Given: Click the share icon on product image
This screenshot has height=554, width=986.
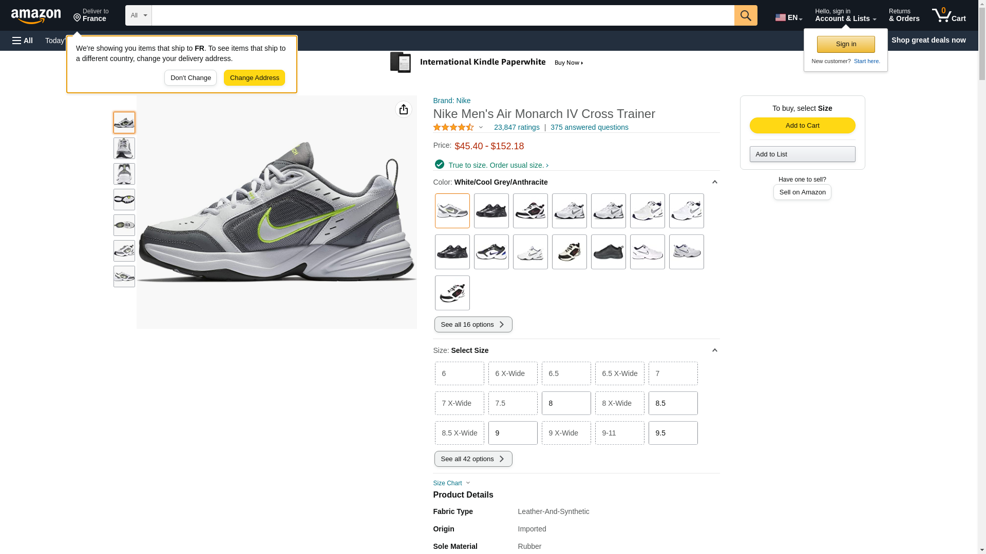Looking at the screenshot, I should (x=403, y=109).
